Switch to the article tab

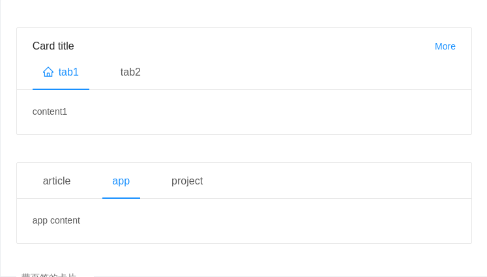57,181
